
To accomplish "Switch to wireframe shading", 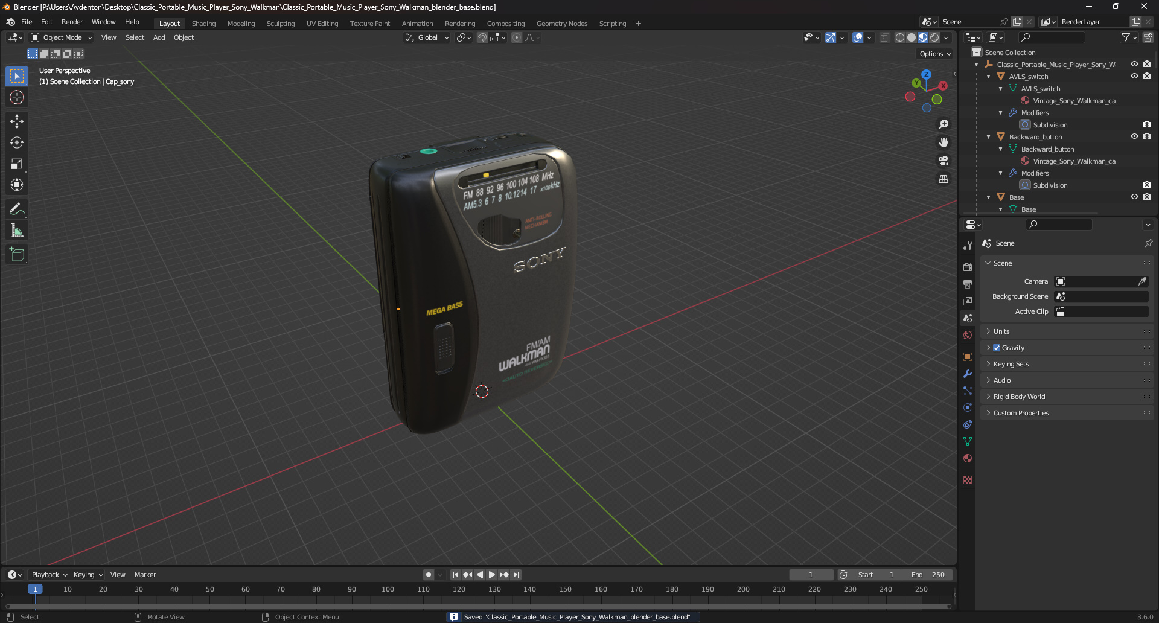I will (x=900, y=37).
